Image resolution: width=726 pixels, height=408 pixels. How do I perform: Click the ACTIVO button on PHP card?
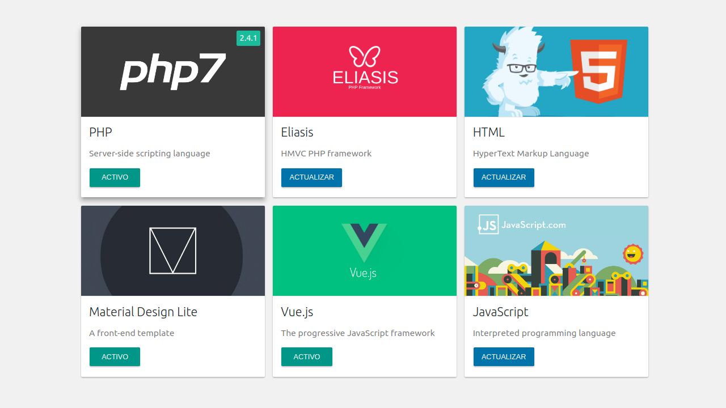(115, 177)
